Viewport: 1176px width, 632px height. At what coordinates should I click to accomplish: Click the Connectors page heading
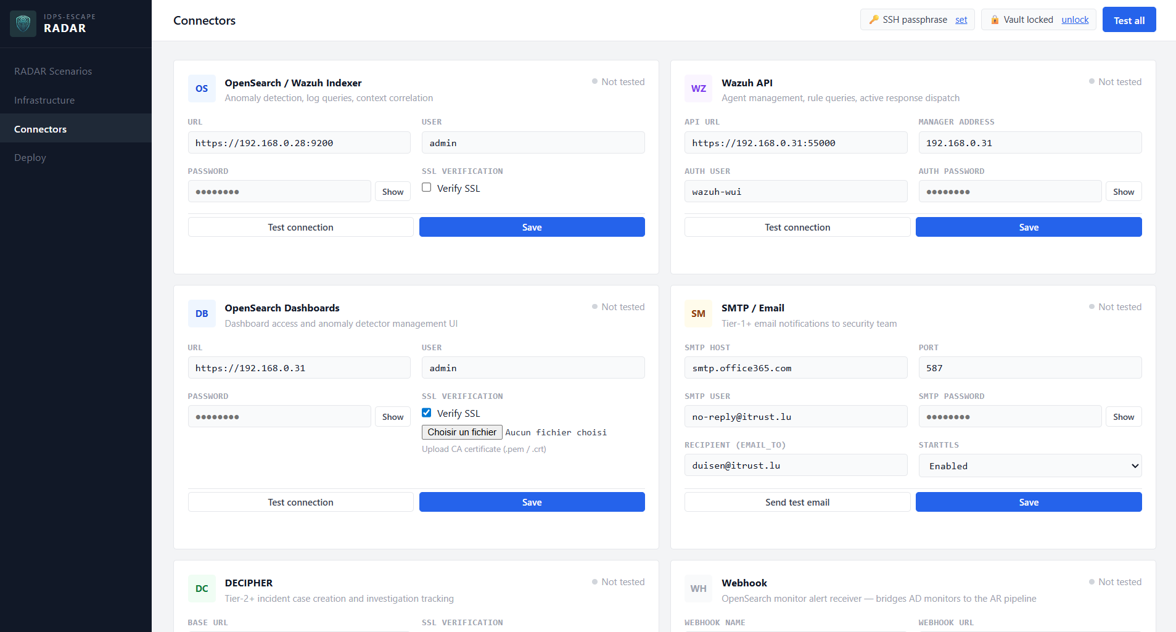coord(204,20)
